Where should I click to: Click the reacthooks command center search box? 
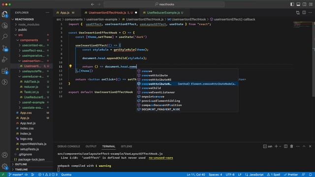[x=164, y=4]
